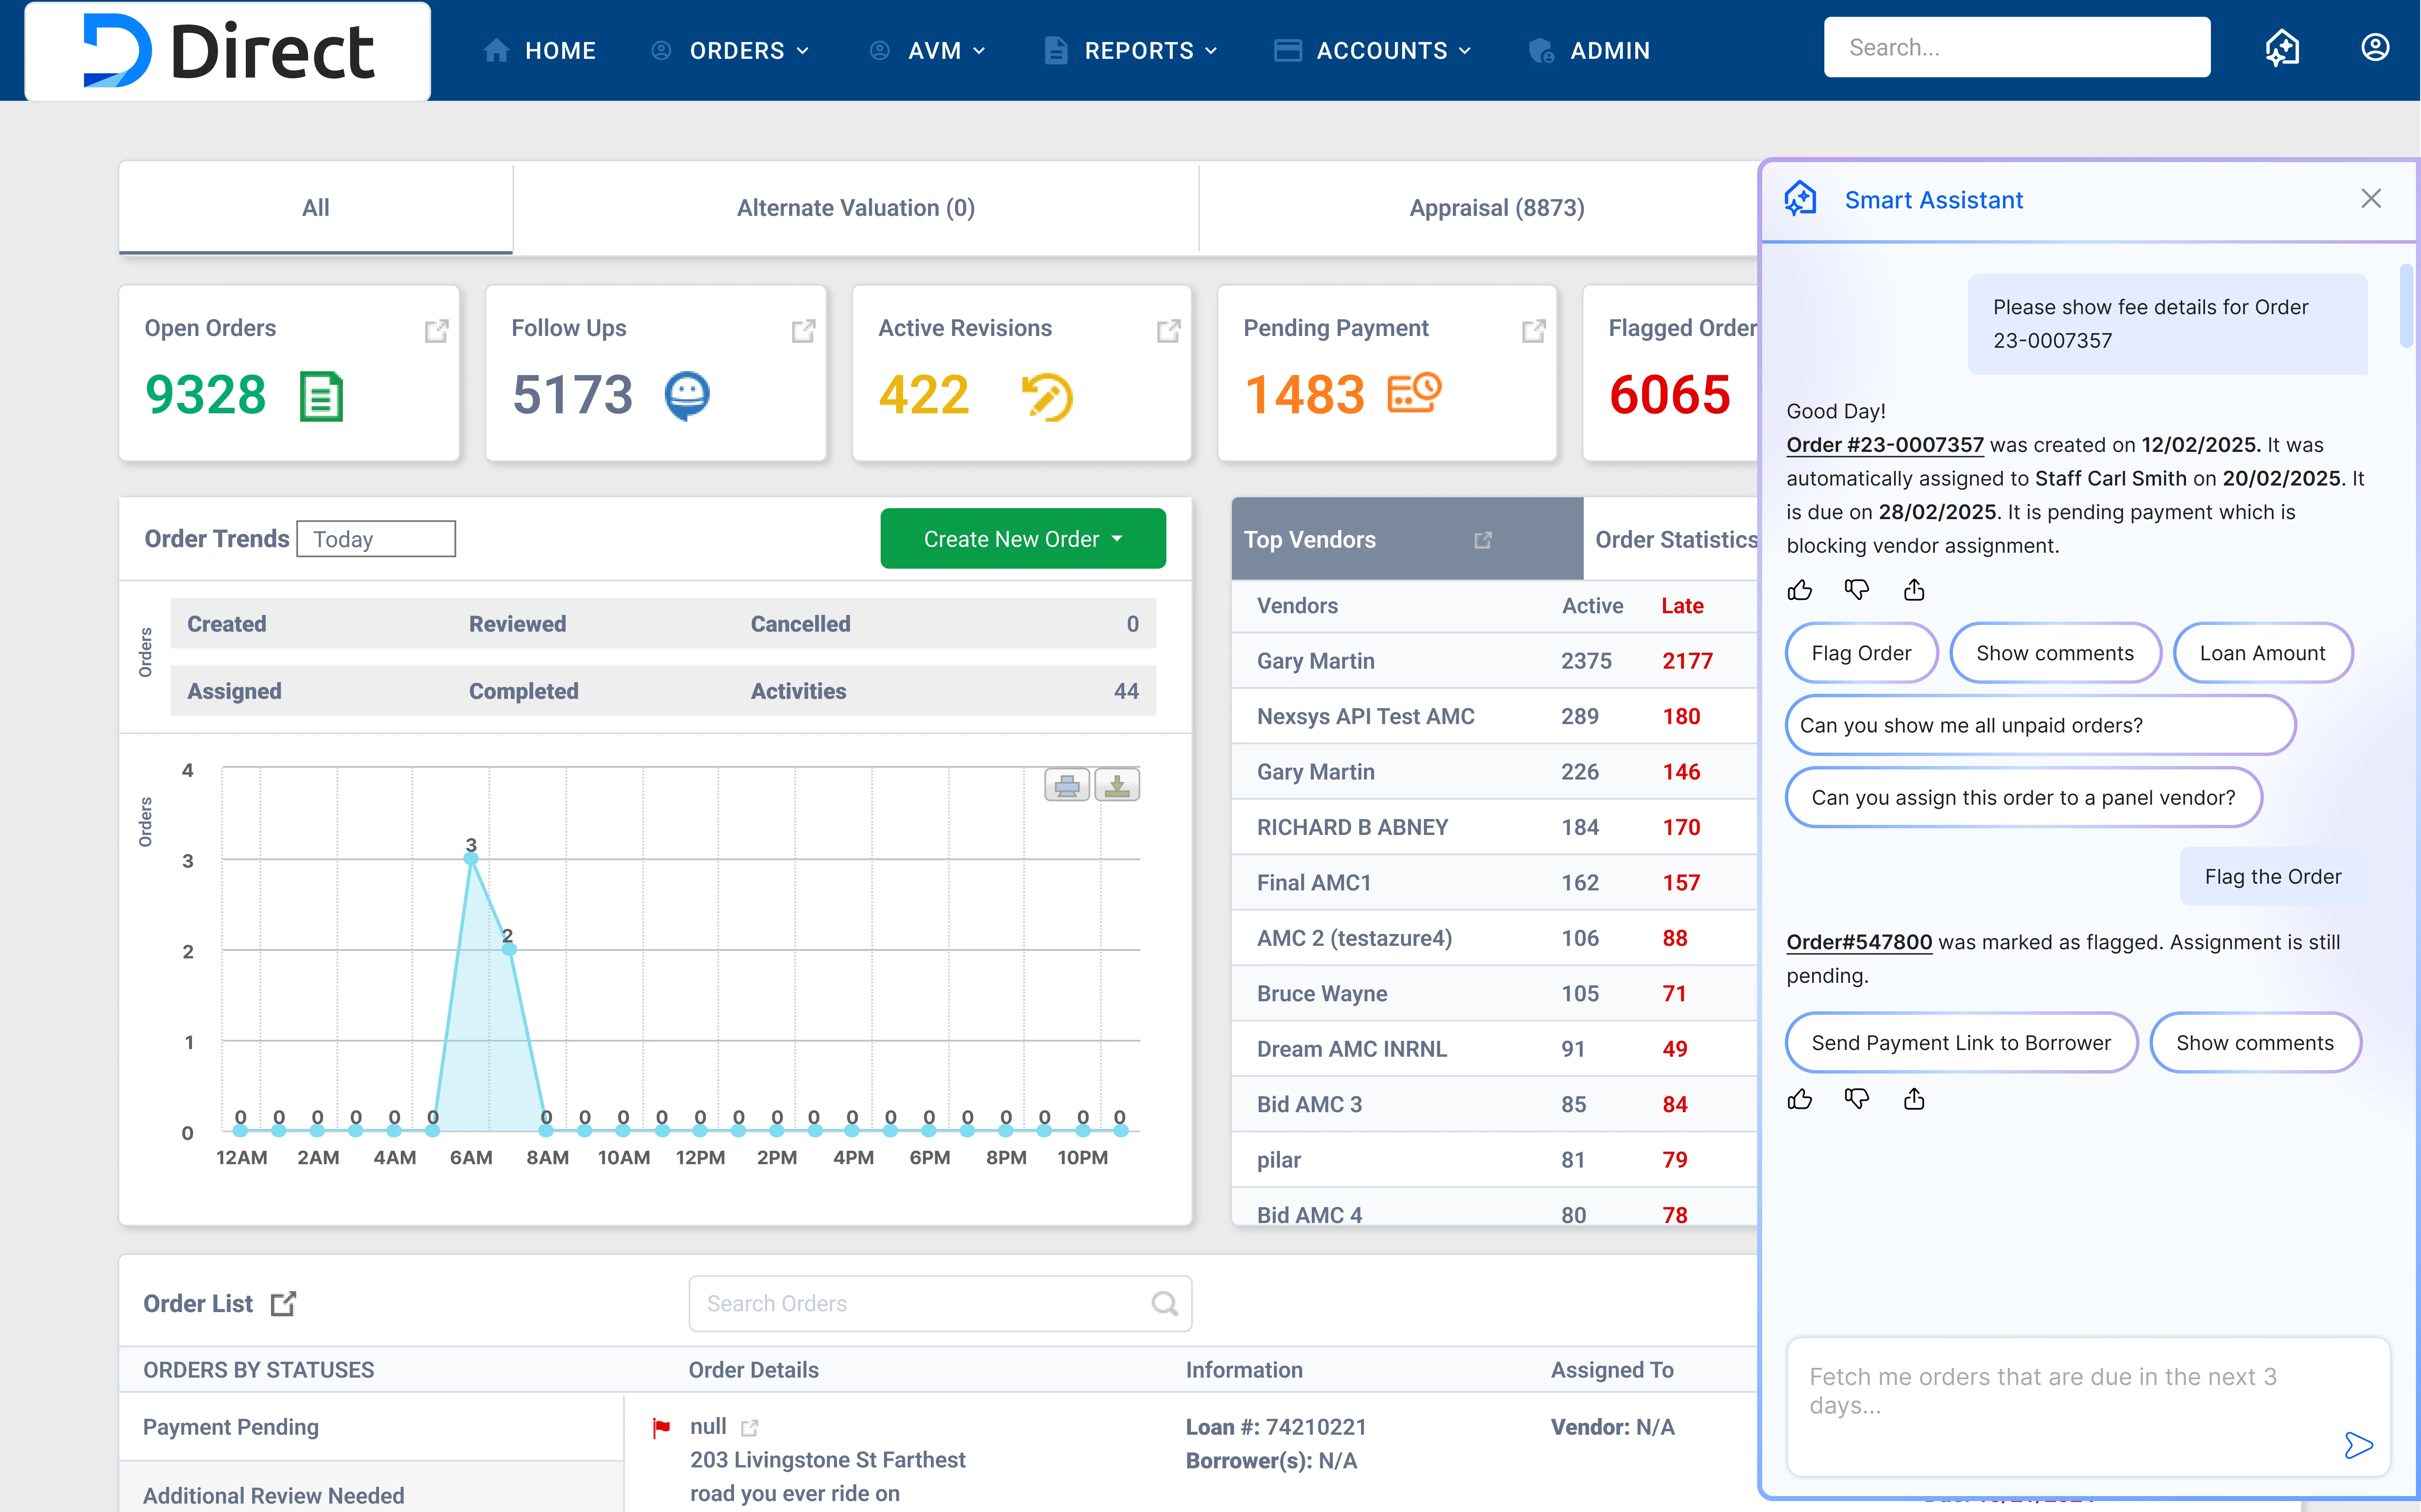The width and height of the screenshot is (2421, 1512).
Task: Focus the Search Orders input field
Action: click(x=921, y=1304)
